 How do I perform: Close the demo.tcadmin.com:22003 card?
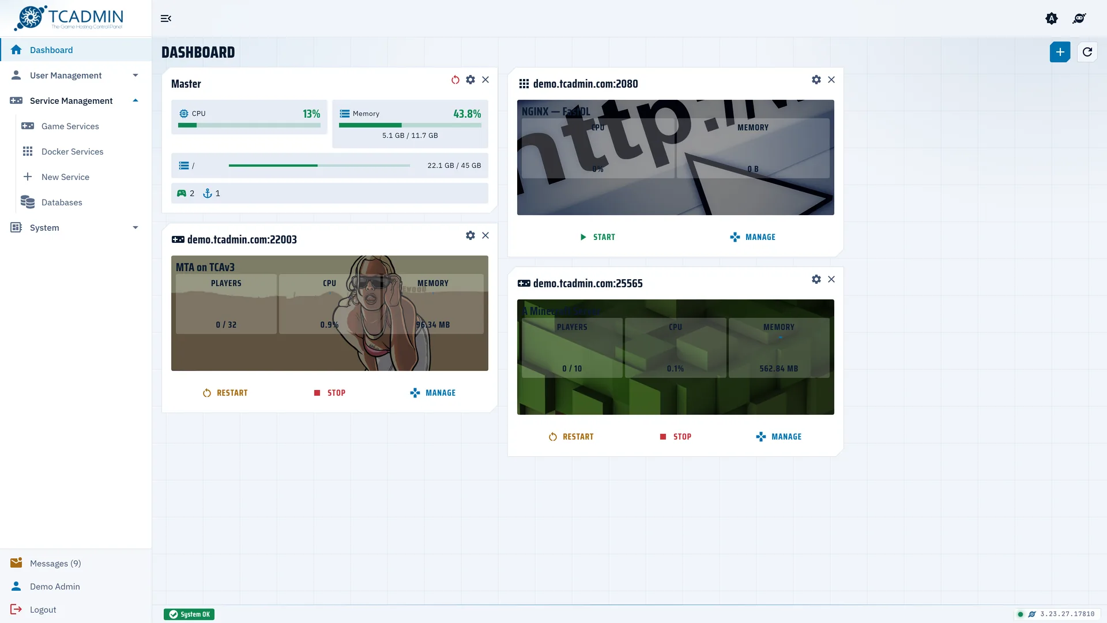click(485, 235)
